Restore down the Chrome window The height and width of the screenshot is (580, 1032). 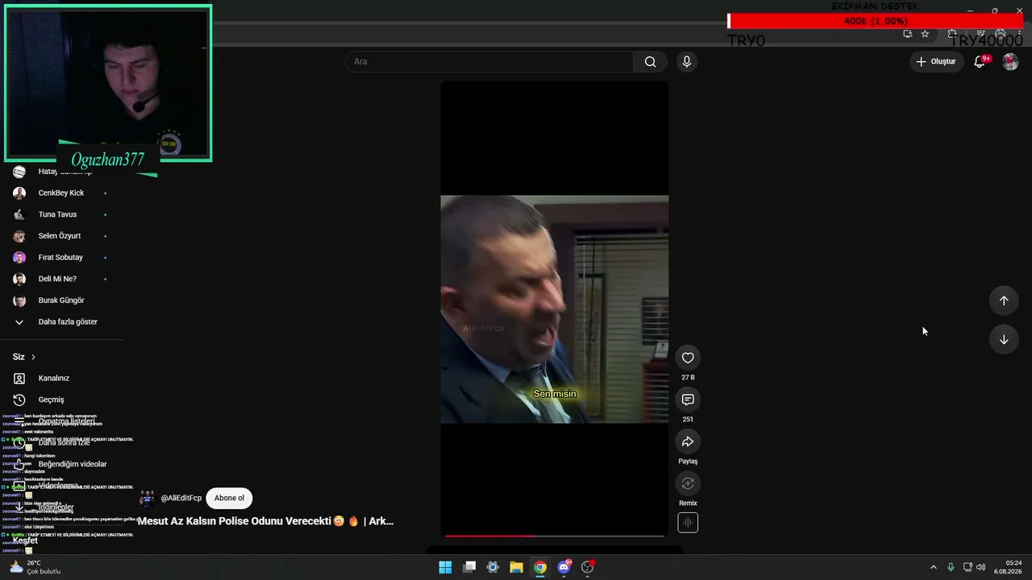point(994,10)
